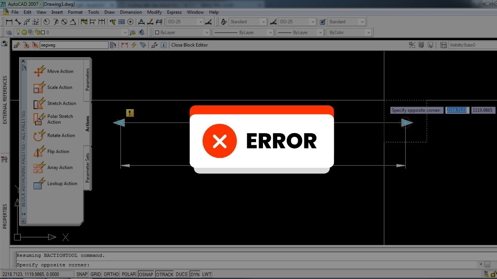Open Edit or Create Block Definition

click(16, 45)
